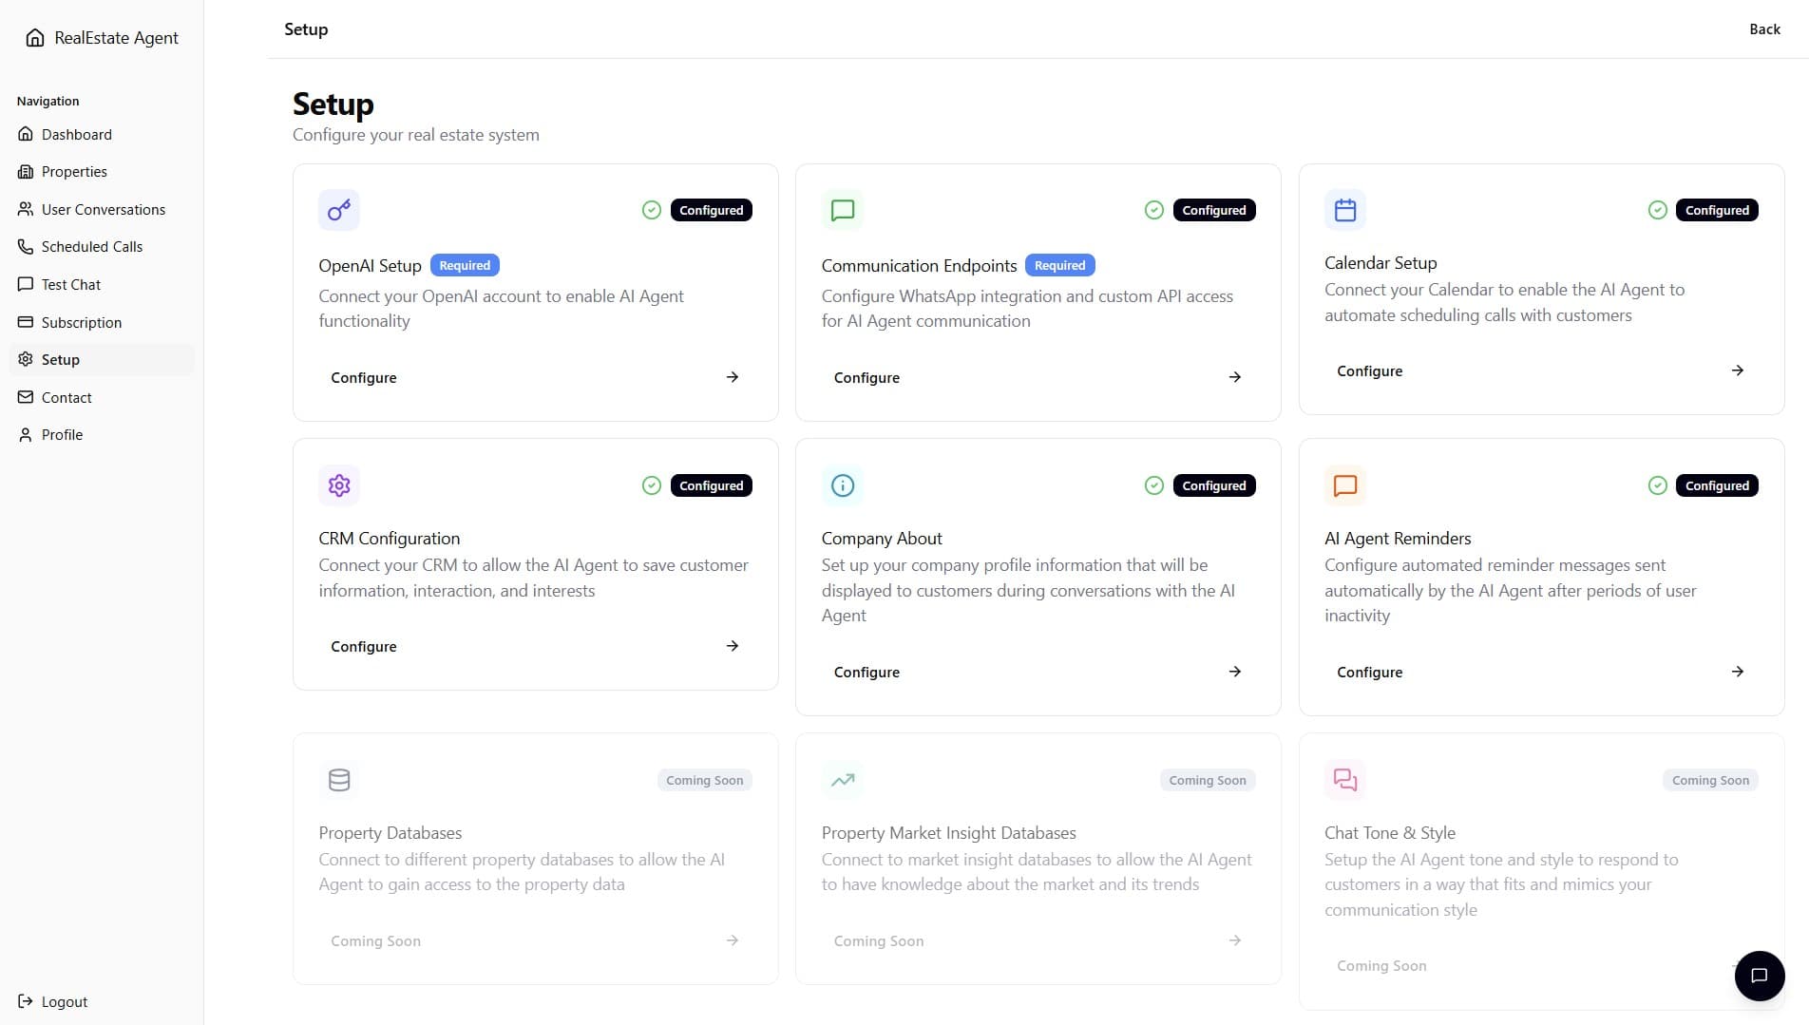Click the Calendar Setup card title

click(x=1381, y=263)
